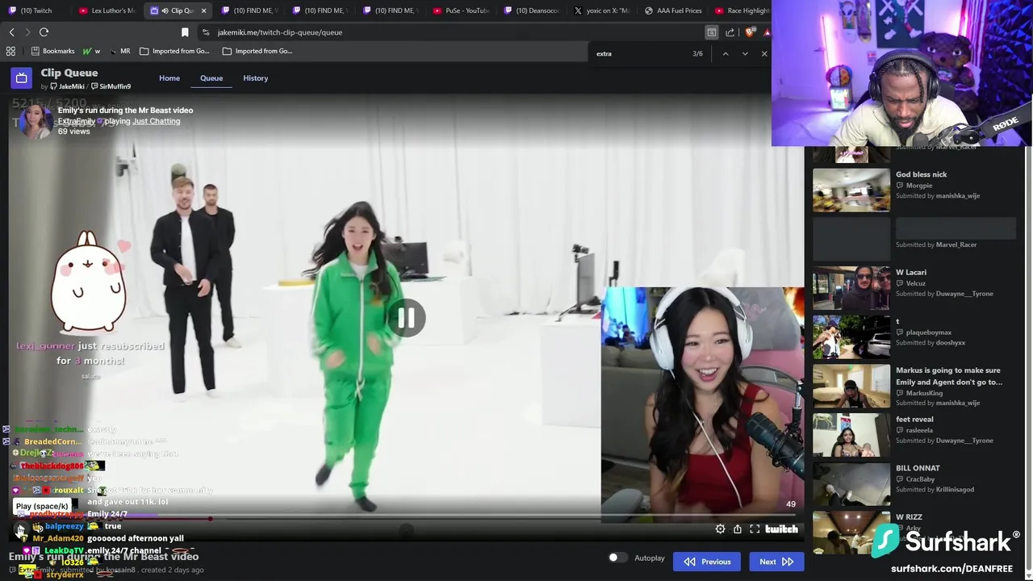Jump to previous find-in-page match
The height and width of the screenshot is (581, 1033).
[725, 53]
